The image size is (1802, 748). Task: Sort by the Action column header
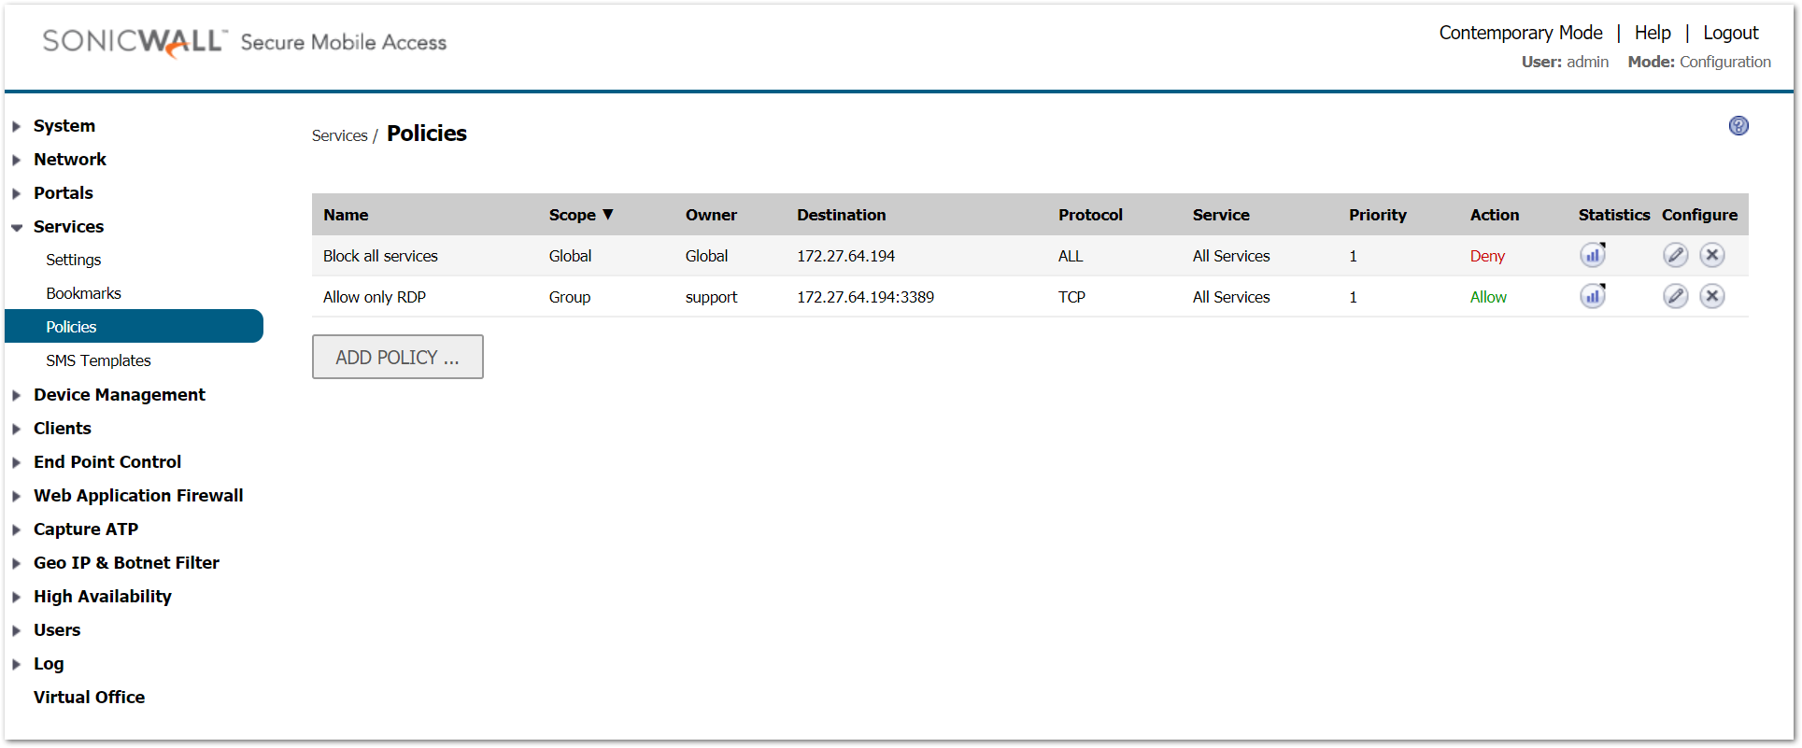click(x=1495, y=215)
